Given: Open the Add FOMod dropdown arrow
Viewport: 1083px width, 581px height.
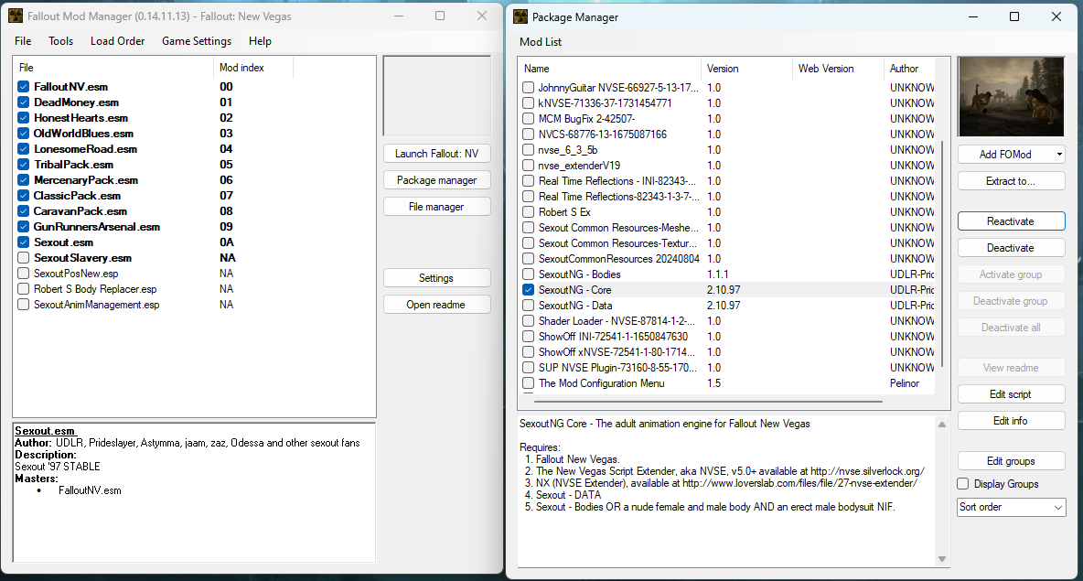Looking at the screenshot, I should (1059, 155).
